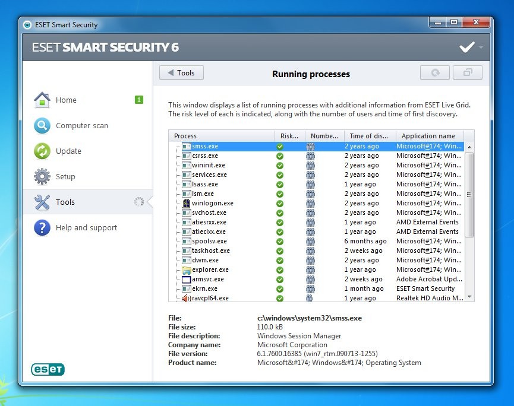
Task: Select Tools in the left navigation menu
Action: pos(65,202)
